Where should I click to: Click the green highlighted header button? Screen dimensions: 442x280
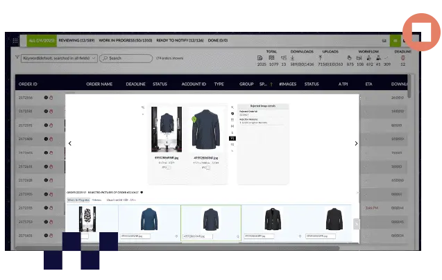coord(396,41)
